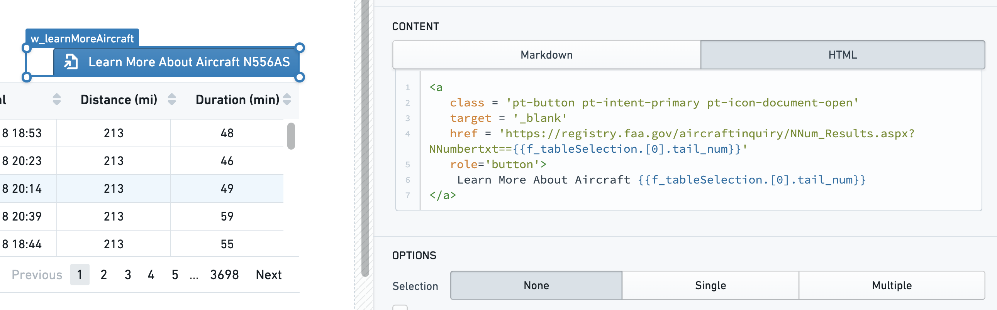This screenshot has height=310, width=997.
Task: Go to the Next page of results
Action: tap(269, 275)
